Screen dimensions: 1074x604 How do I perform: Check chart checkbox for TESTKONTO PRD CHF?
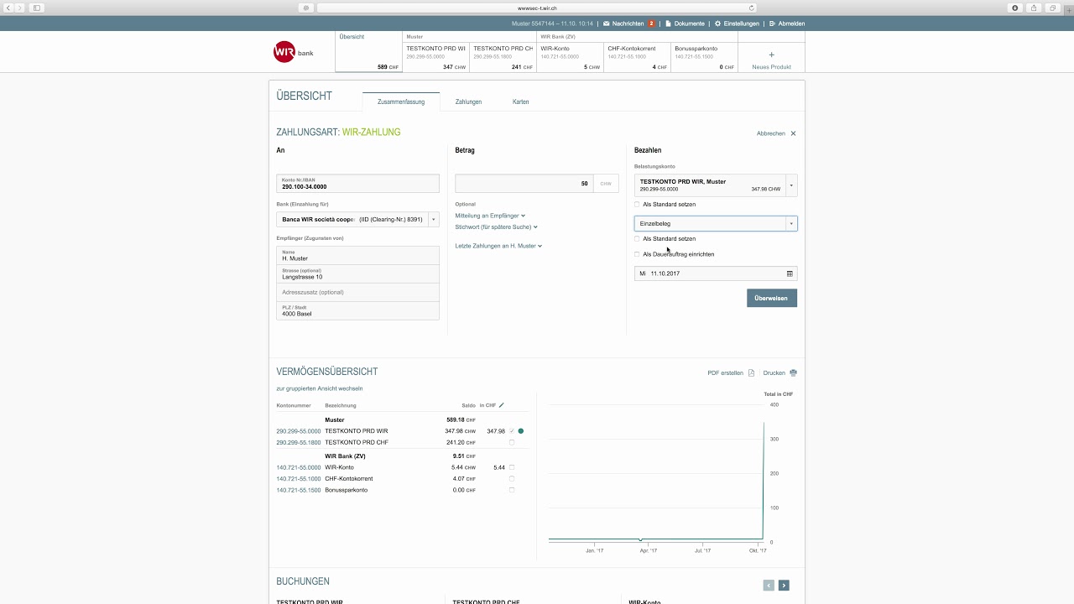[512, 442]
